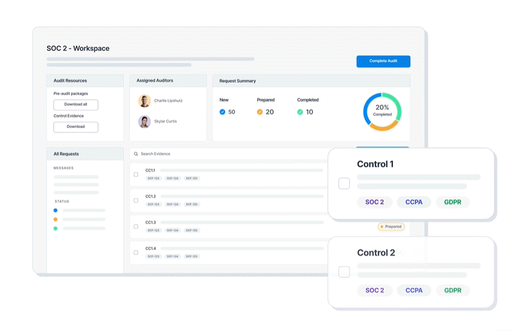Select the green status dot filter

[x=55, y=228]
